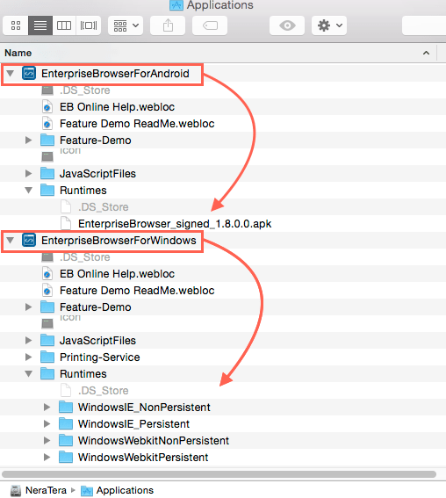
Task: Select the Android Runtimes folder icon
Action: click(x=47, y=191)
